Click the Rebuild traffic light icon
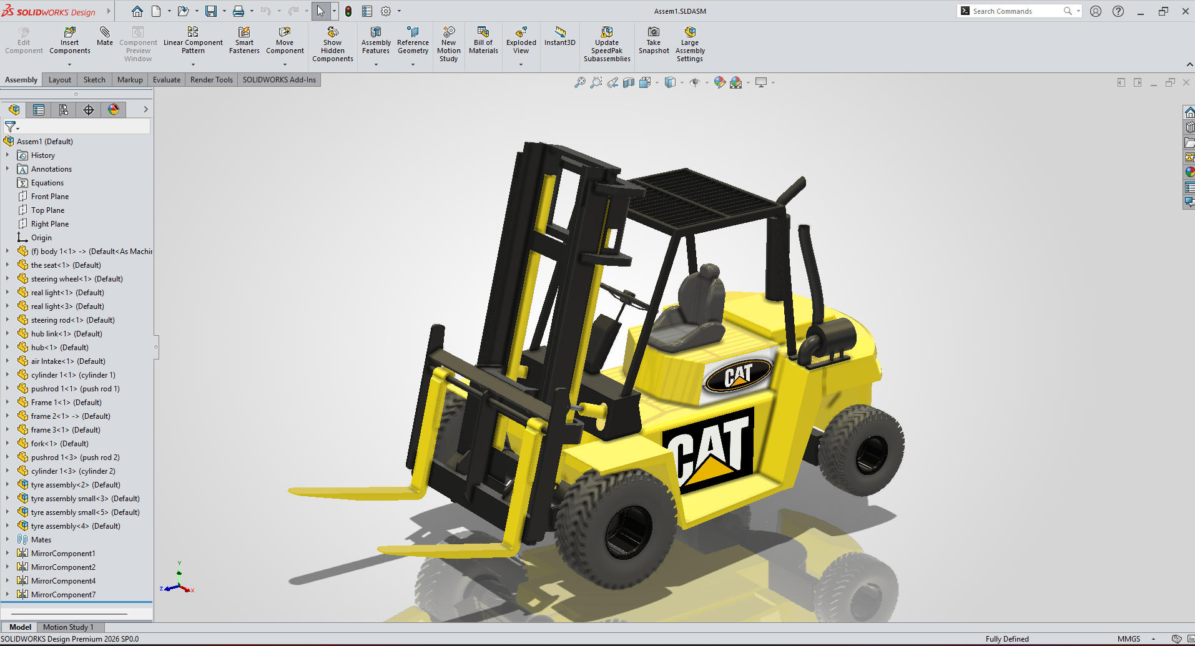This screenshot has width=1195, height=646. point(348,11)
